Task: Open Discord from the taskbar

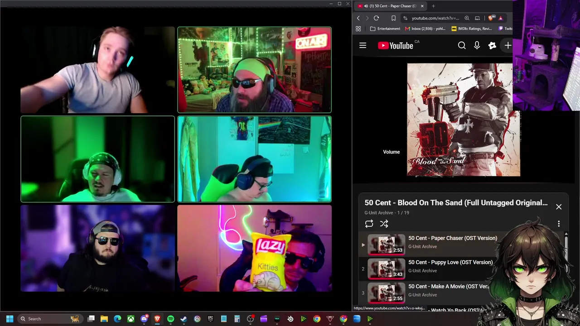Action: [x=144, y=319]
